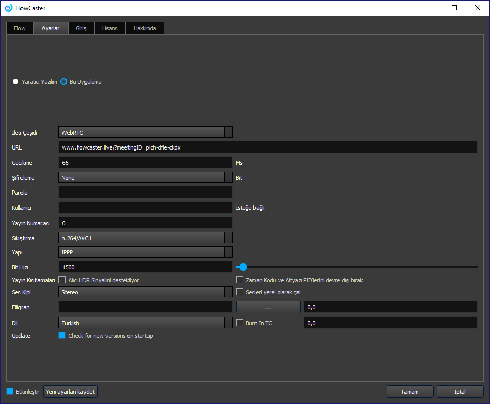Enable Sesleri yerel olarak çal checkbox

240,292
